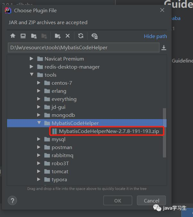Select the redis-desktop-manager folder row
The width and height of the screenshot is (193, 217).
[87, 67]
